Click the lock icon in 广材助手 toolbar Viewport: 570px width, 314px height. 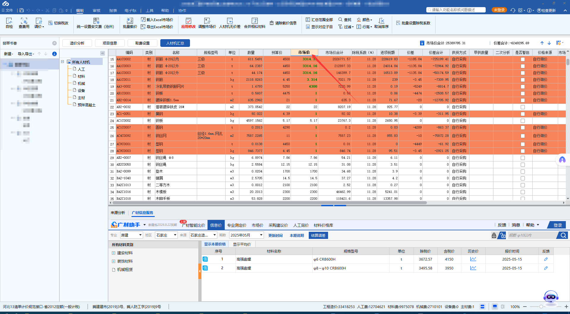pyautogui.click(x=494, y=235)
